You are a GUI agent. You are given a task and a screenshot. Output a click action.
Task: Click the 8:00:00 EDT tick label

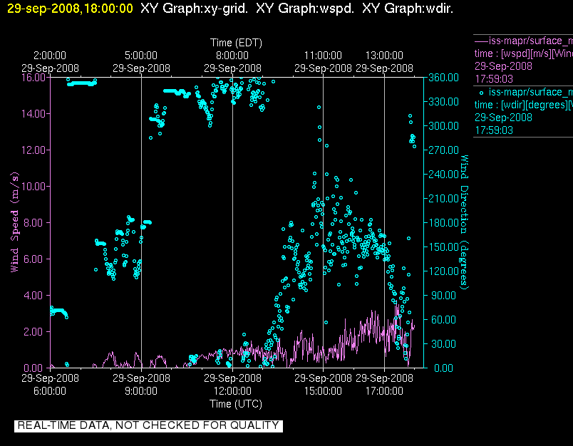232,56
